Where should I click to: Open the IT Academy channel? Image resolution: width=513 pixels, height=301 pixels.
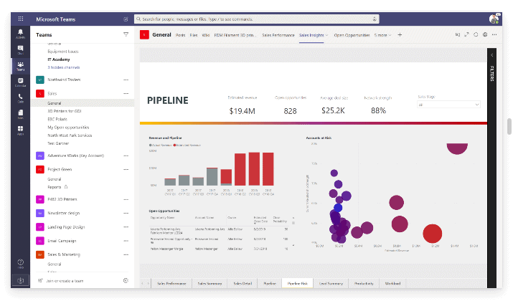[59, 59]
